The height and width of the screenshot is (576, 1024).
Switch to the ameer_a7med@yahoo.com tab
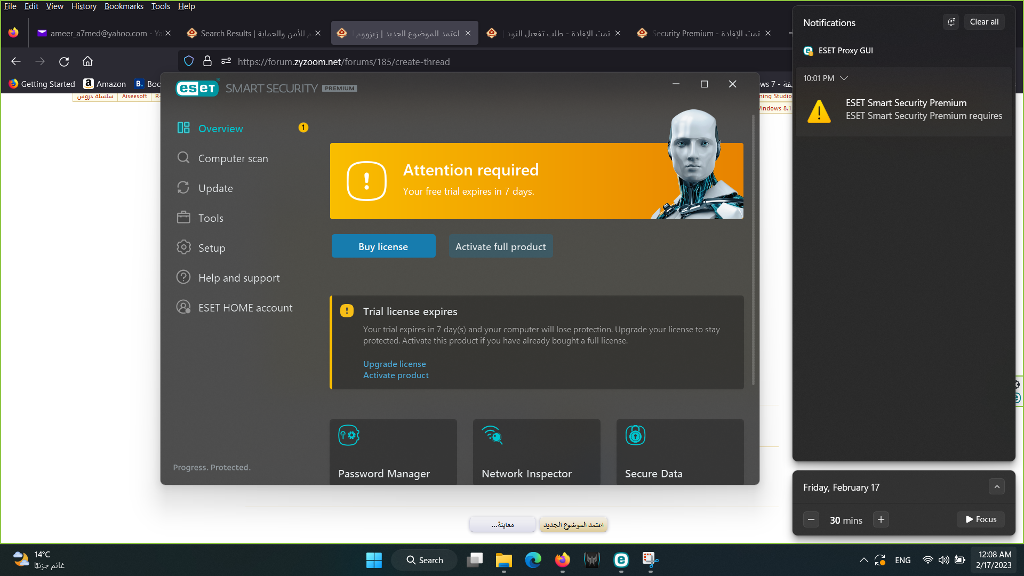point(99,33)
